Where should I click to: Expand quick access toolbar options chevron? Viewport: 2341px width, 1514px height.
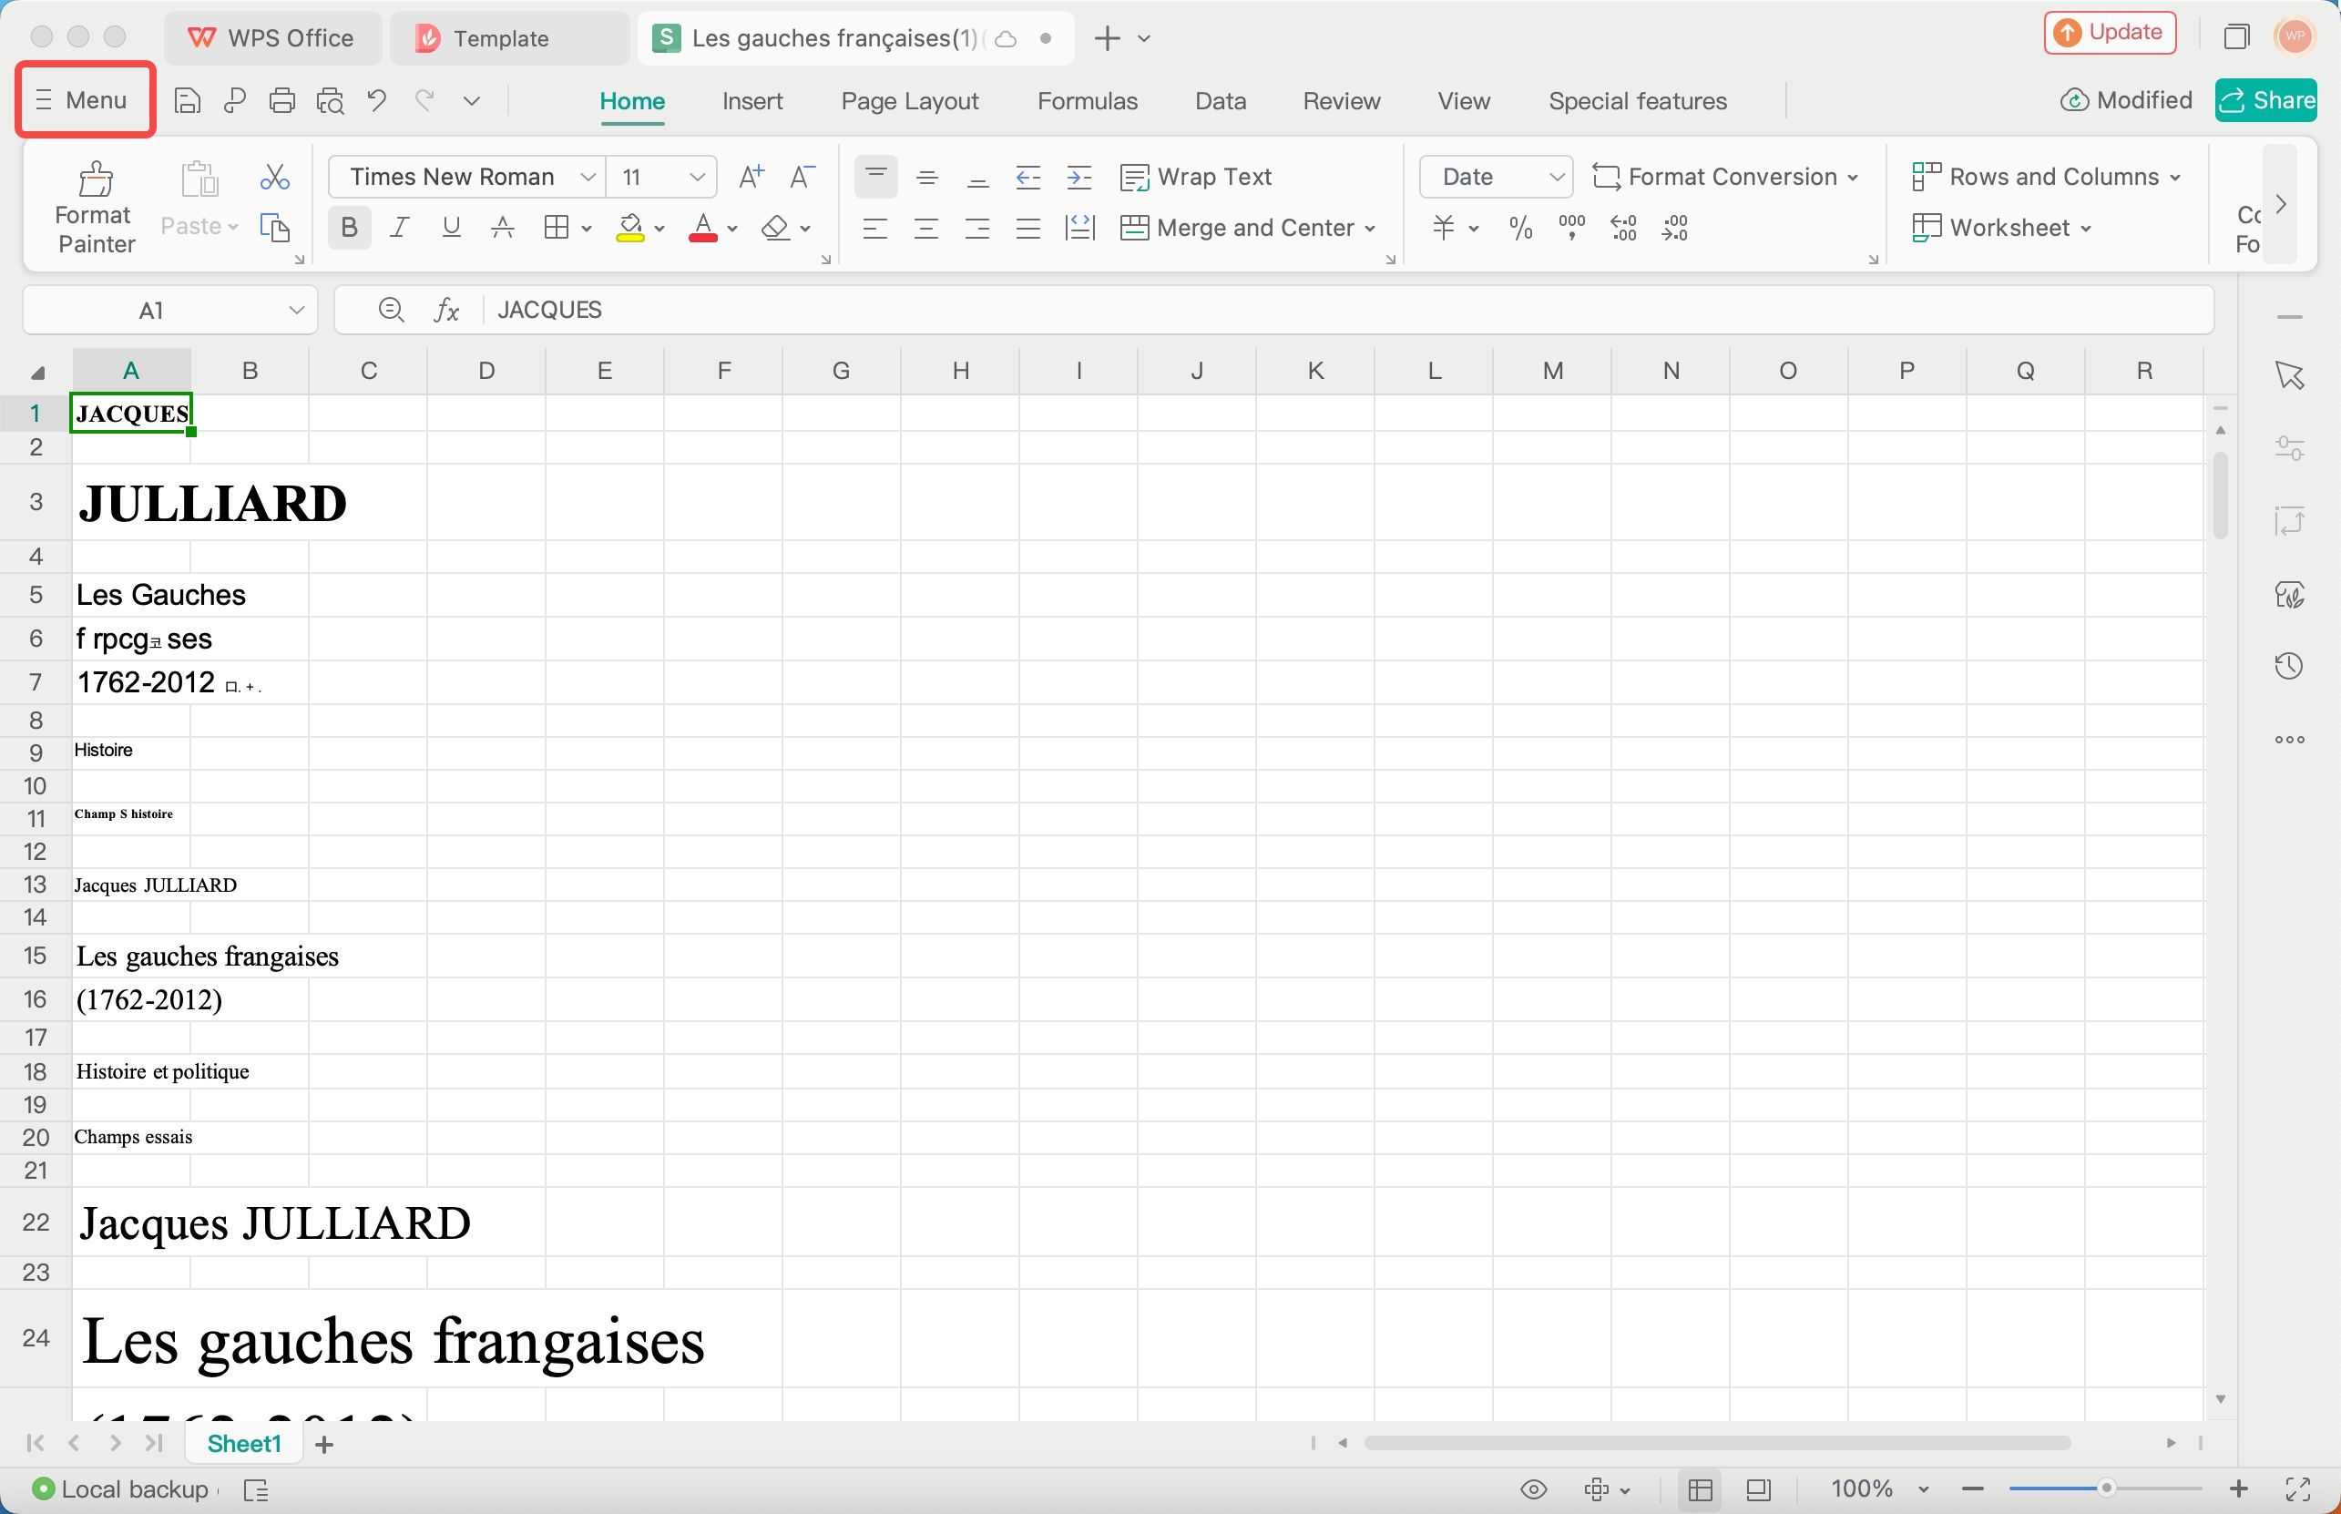coord(472,100)
